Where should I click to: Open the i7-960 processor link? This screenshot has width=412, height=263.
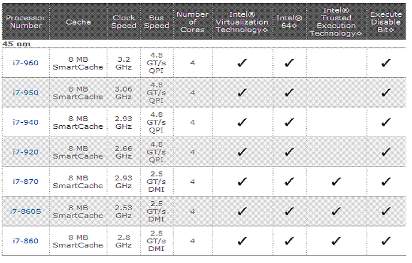tap(25, 62)
